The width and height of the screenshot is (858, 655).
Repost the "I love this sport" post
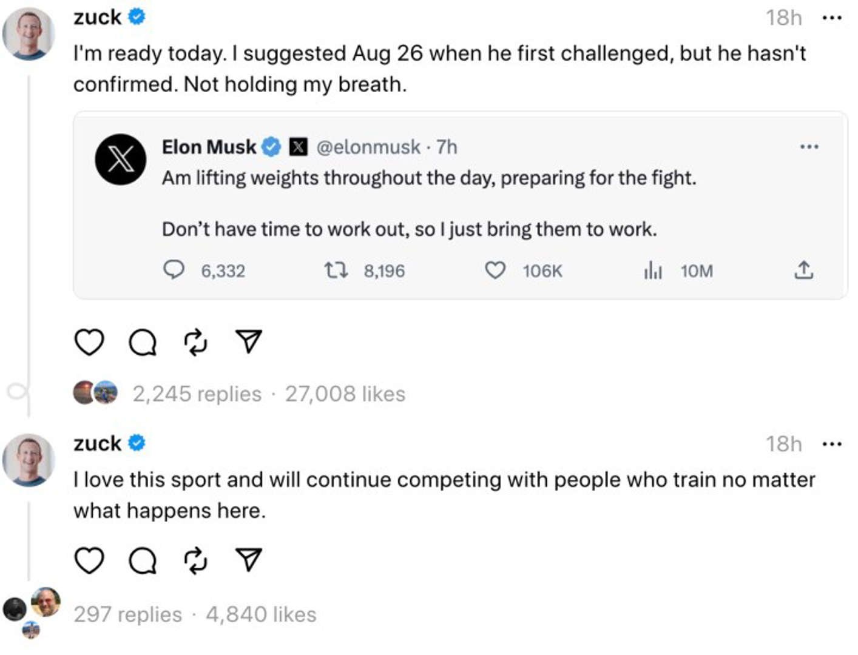point(195,561)
